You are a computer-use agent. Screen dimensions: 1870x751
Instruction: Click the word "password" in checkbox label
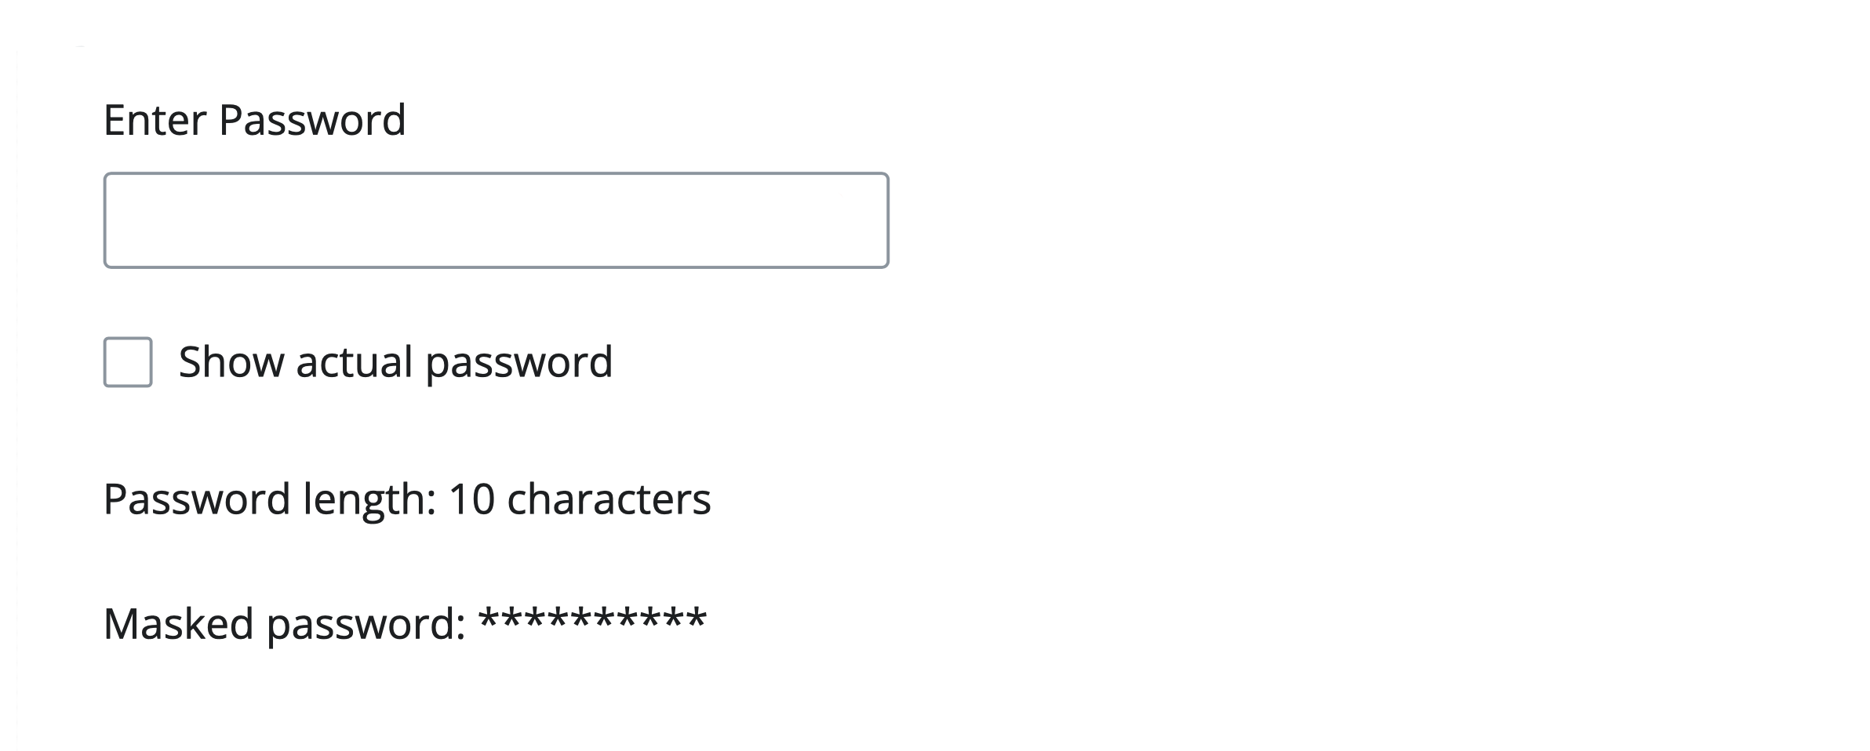pos(518,362)
